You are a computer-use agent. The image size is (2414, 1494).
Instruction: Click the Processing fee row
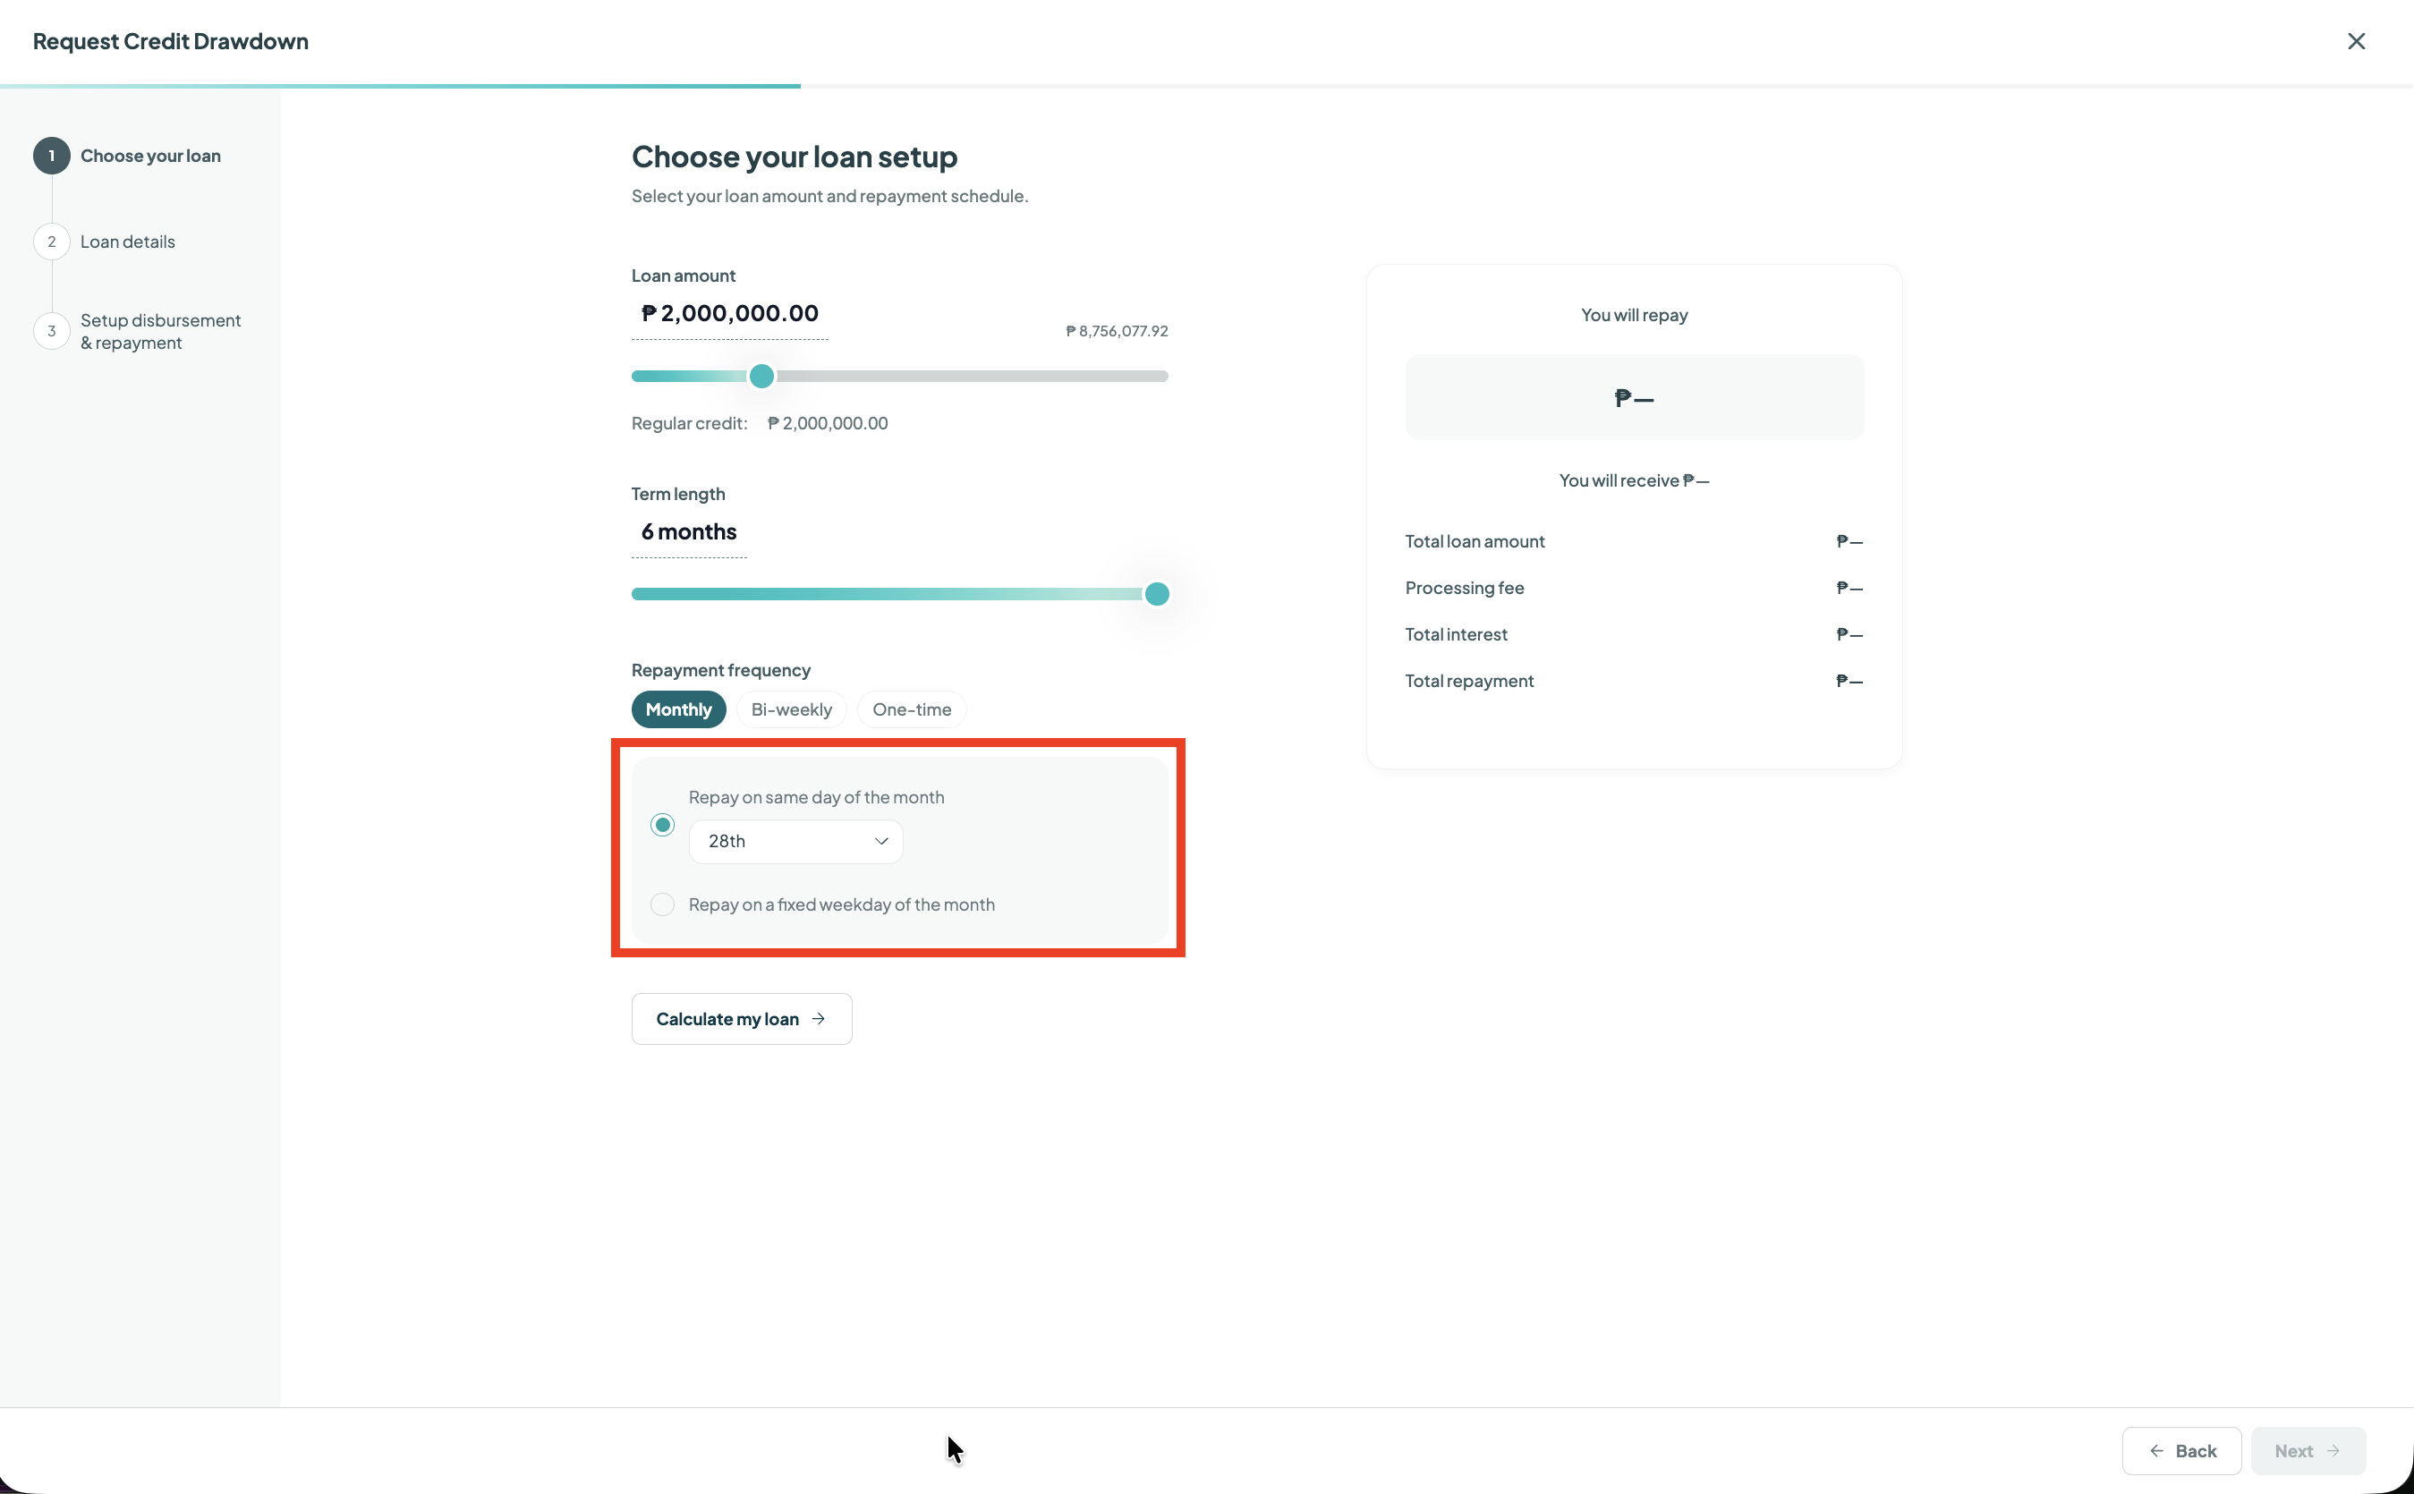click(1634, 588)
